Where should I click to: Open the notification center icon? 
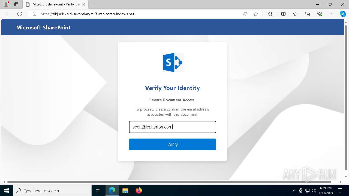point(340,191)
